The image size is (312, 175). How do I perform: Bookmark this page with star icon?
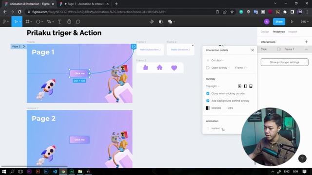click(x=232, y=12)
